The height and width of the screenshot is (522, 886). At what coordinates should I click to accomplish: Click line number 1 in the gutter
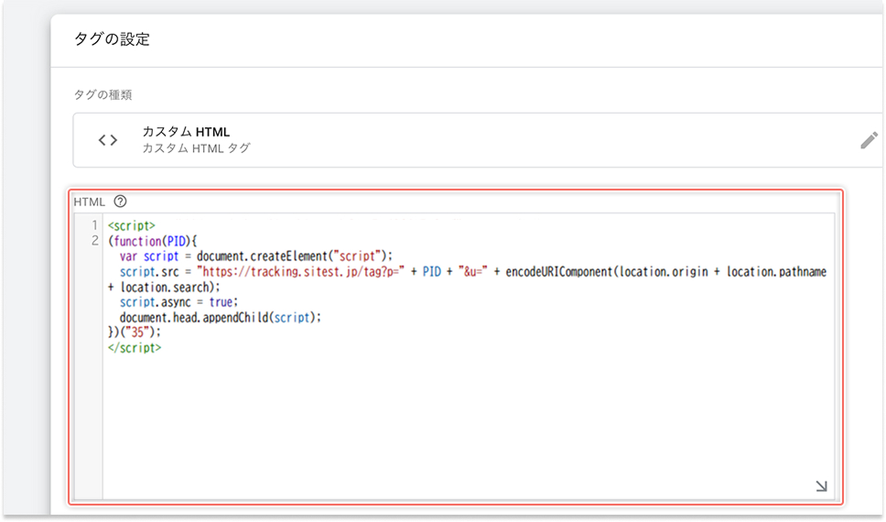(x=95, y=225)
